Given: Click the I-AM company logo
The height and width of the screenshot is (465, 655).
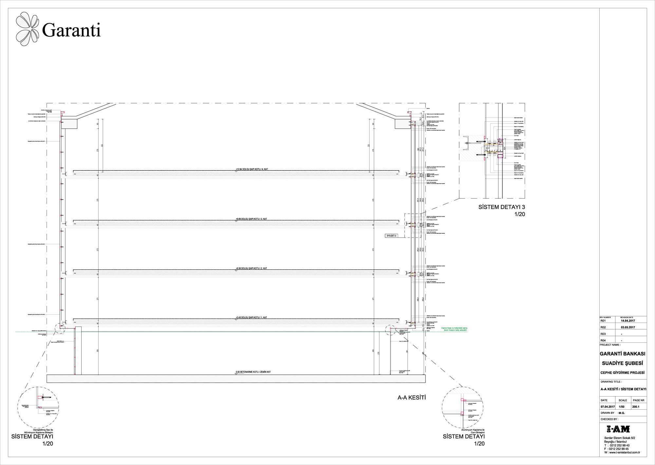Looking at the screenshot, I should (618, 429).
